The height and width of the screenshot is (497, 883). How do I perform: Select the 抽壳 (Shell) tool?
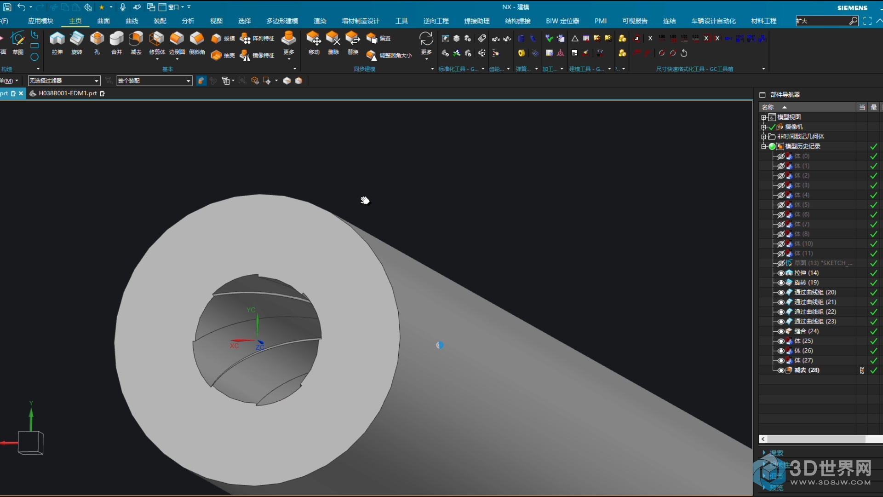[x=223, y=56]
